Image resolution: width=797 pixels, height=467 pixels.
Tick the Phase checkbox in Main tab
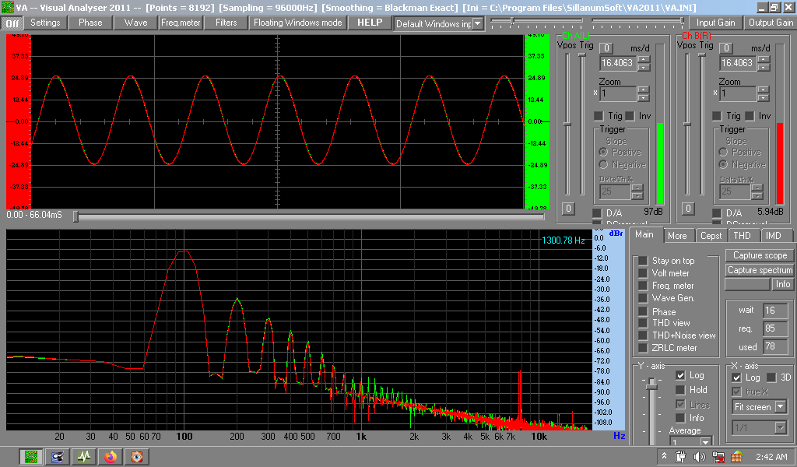[643, 311]
